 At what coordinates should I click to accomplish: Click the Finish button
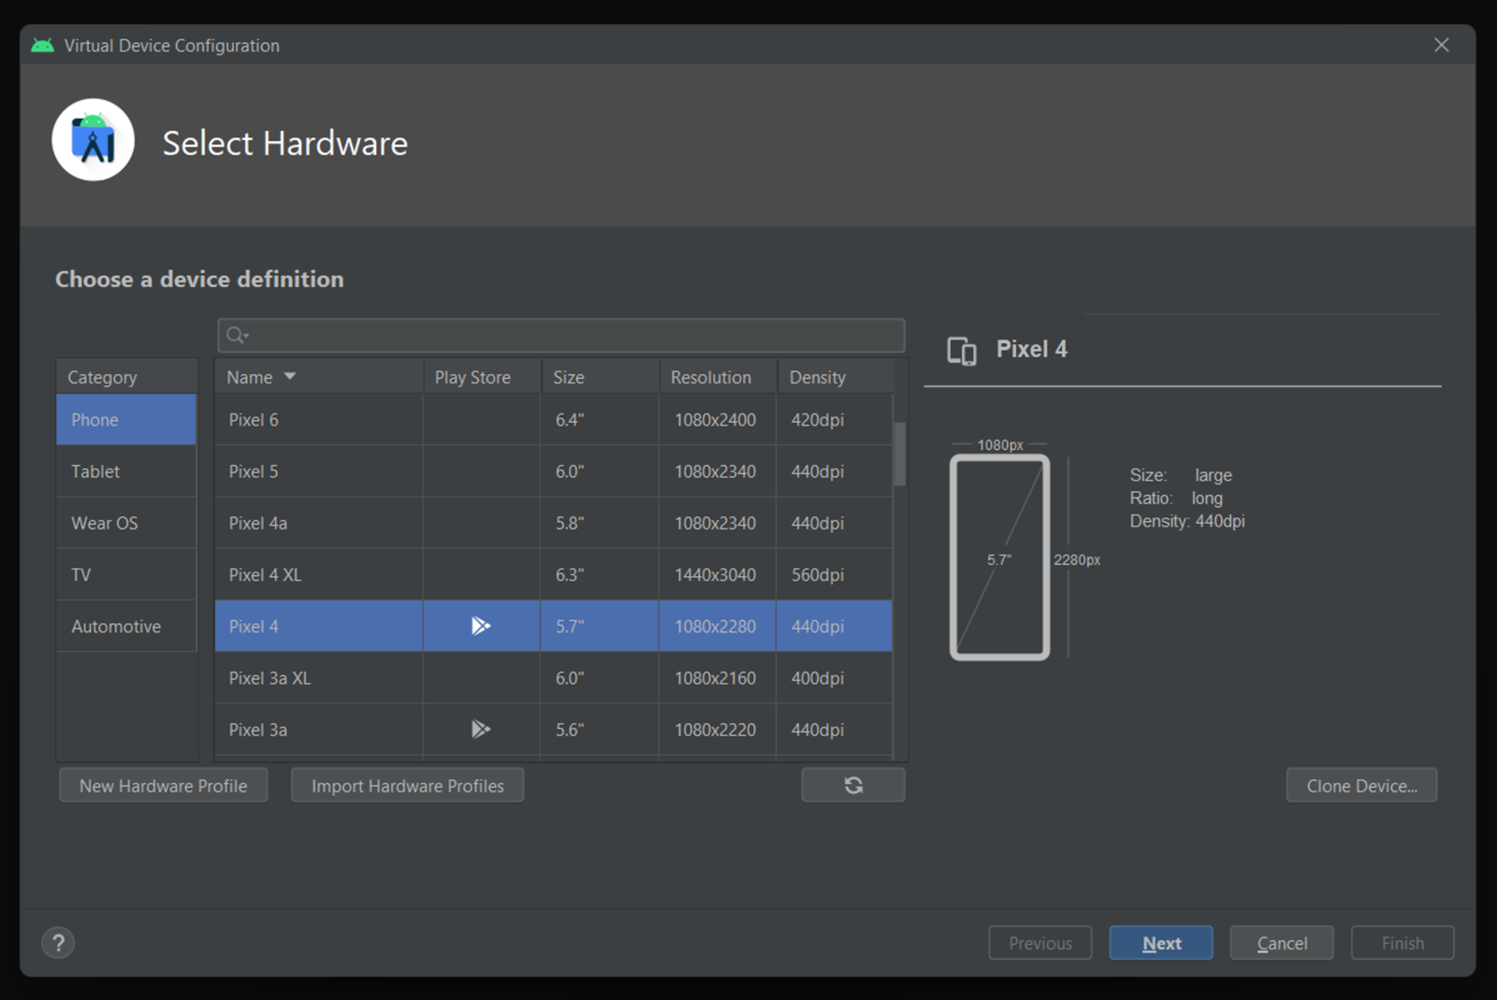[1403, 943]
